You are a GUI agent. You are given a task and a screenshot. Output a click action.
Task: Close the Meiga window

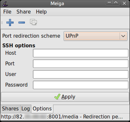[124, 4]
